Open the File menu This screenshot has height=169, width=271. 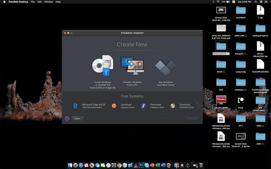point(33,2)
